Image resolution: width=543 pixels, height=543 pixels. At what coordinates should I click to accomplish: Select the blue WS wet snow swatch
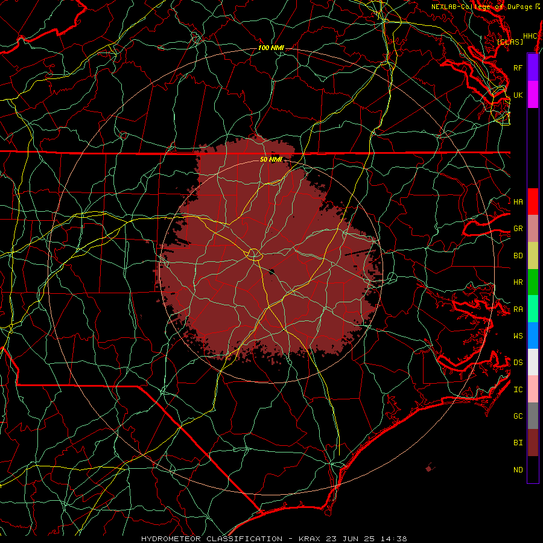coord(533,335)
